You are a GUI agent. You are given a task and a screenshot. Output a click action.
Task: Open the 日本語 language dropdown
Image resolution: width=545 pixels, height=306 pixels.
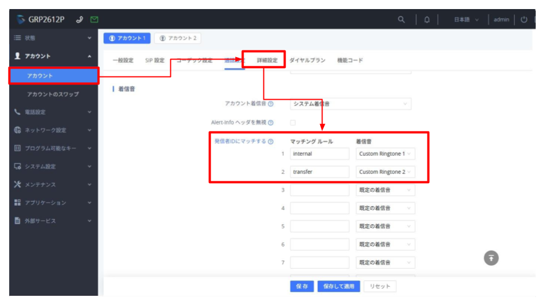click(466, 20)
